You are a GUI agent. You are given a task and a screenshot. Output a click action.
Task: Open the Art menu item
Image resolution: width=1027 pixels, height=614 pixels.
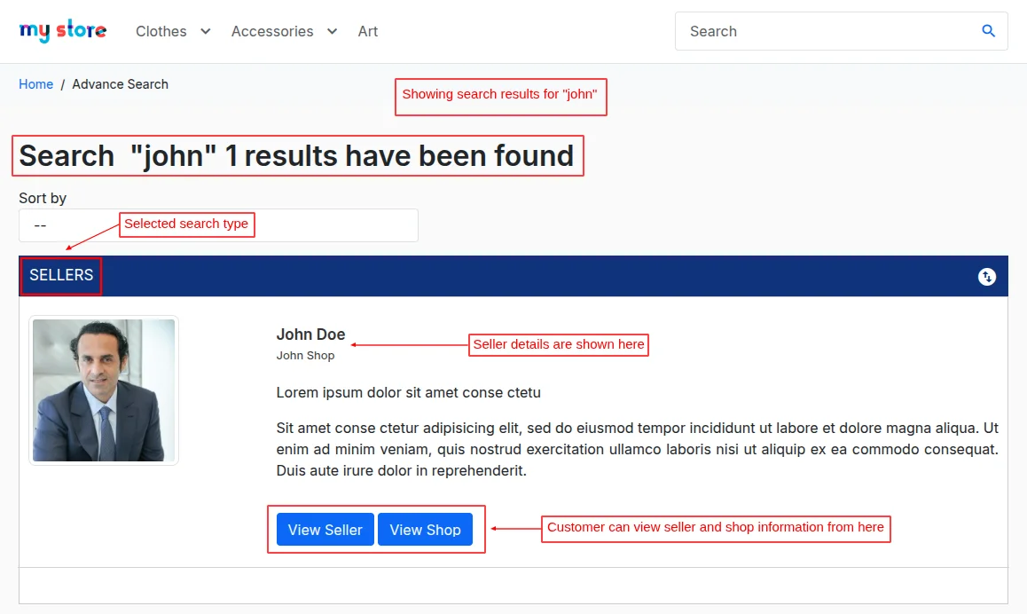[367, 31]
